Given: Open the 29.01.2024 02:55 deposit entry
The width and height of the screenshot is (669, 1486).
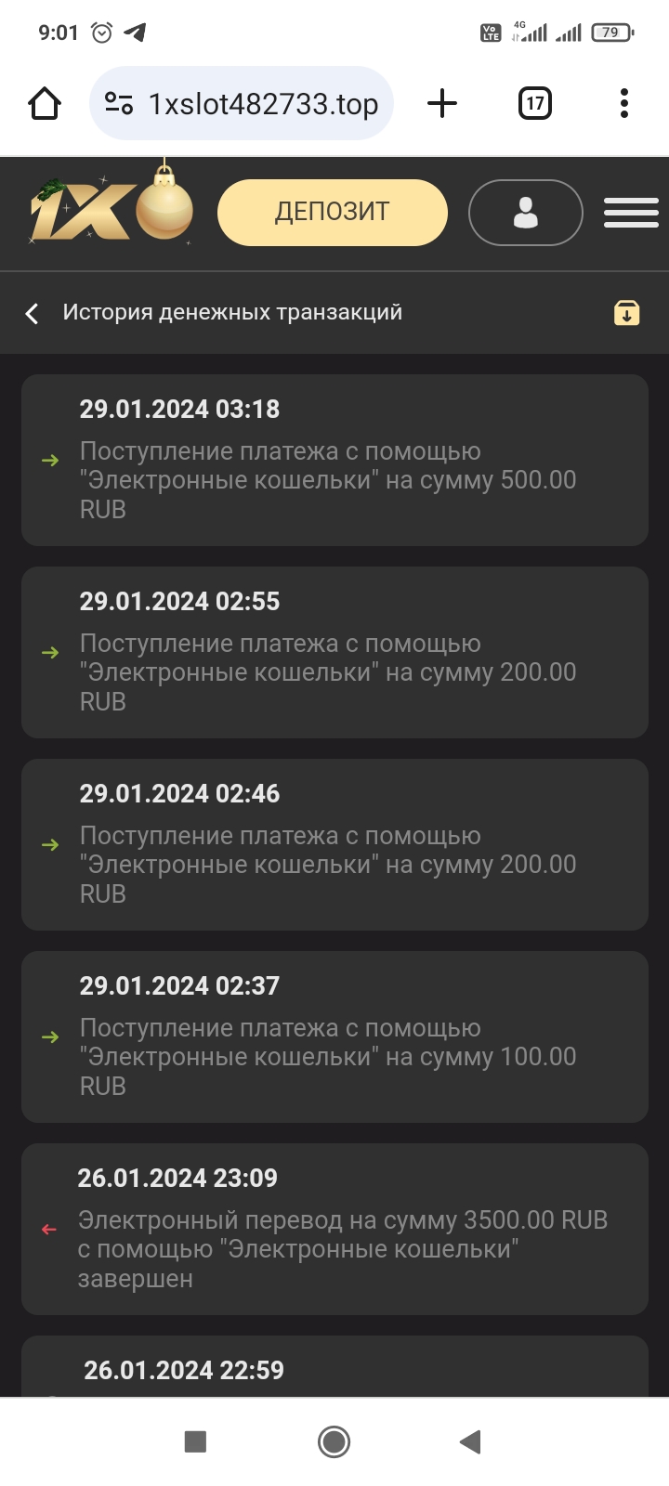Looking at the screenshot, I should [x=334, y=652].
